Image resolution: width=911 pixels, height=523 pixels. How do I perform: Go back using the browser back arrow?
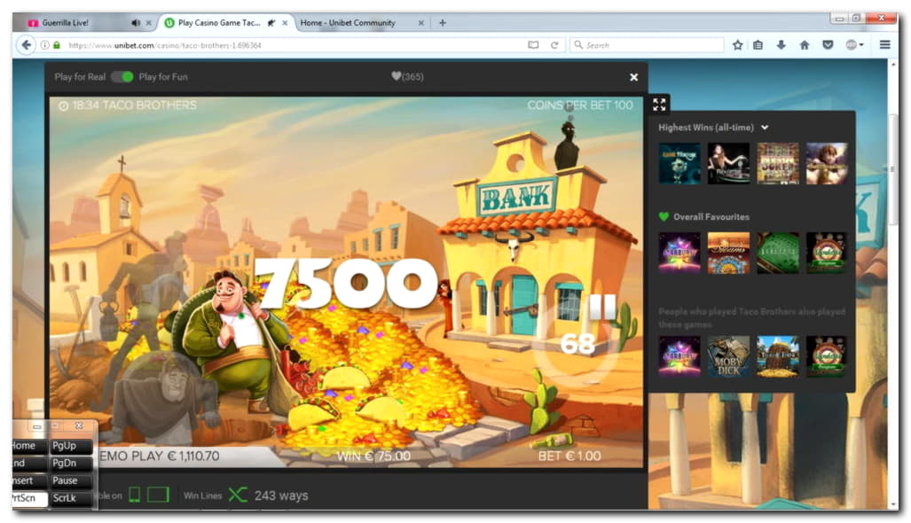[x=26, y=44]
